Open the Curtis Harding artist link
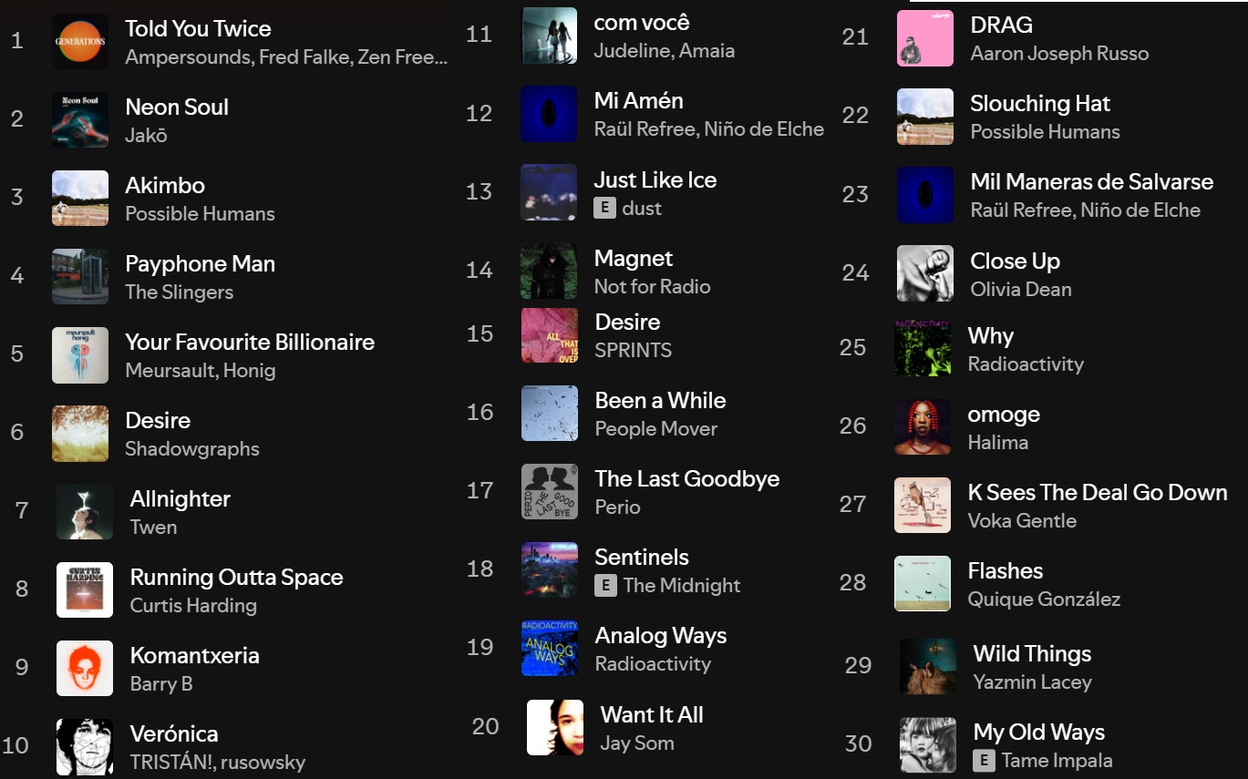 pos(193,605)
